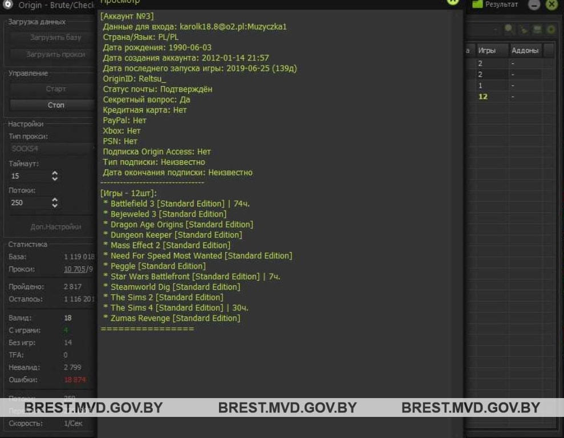Viewport: 564px width, 438px height.
Task: Click the Скорость value 1/Сек
Action: 74,423
